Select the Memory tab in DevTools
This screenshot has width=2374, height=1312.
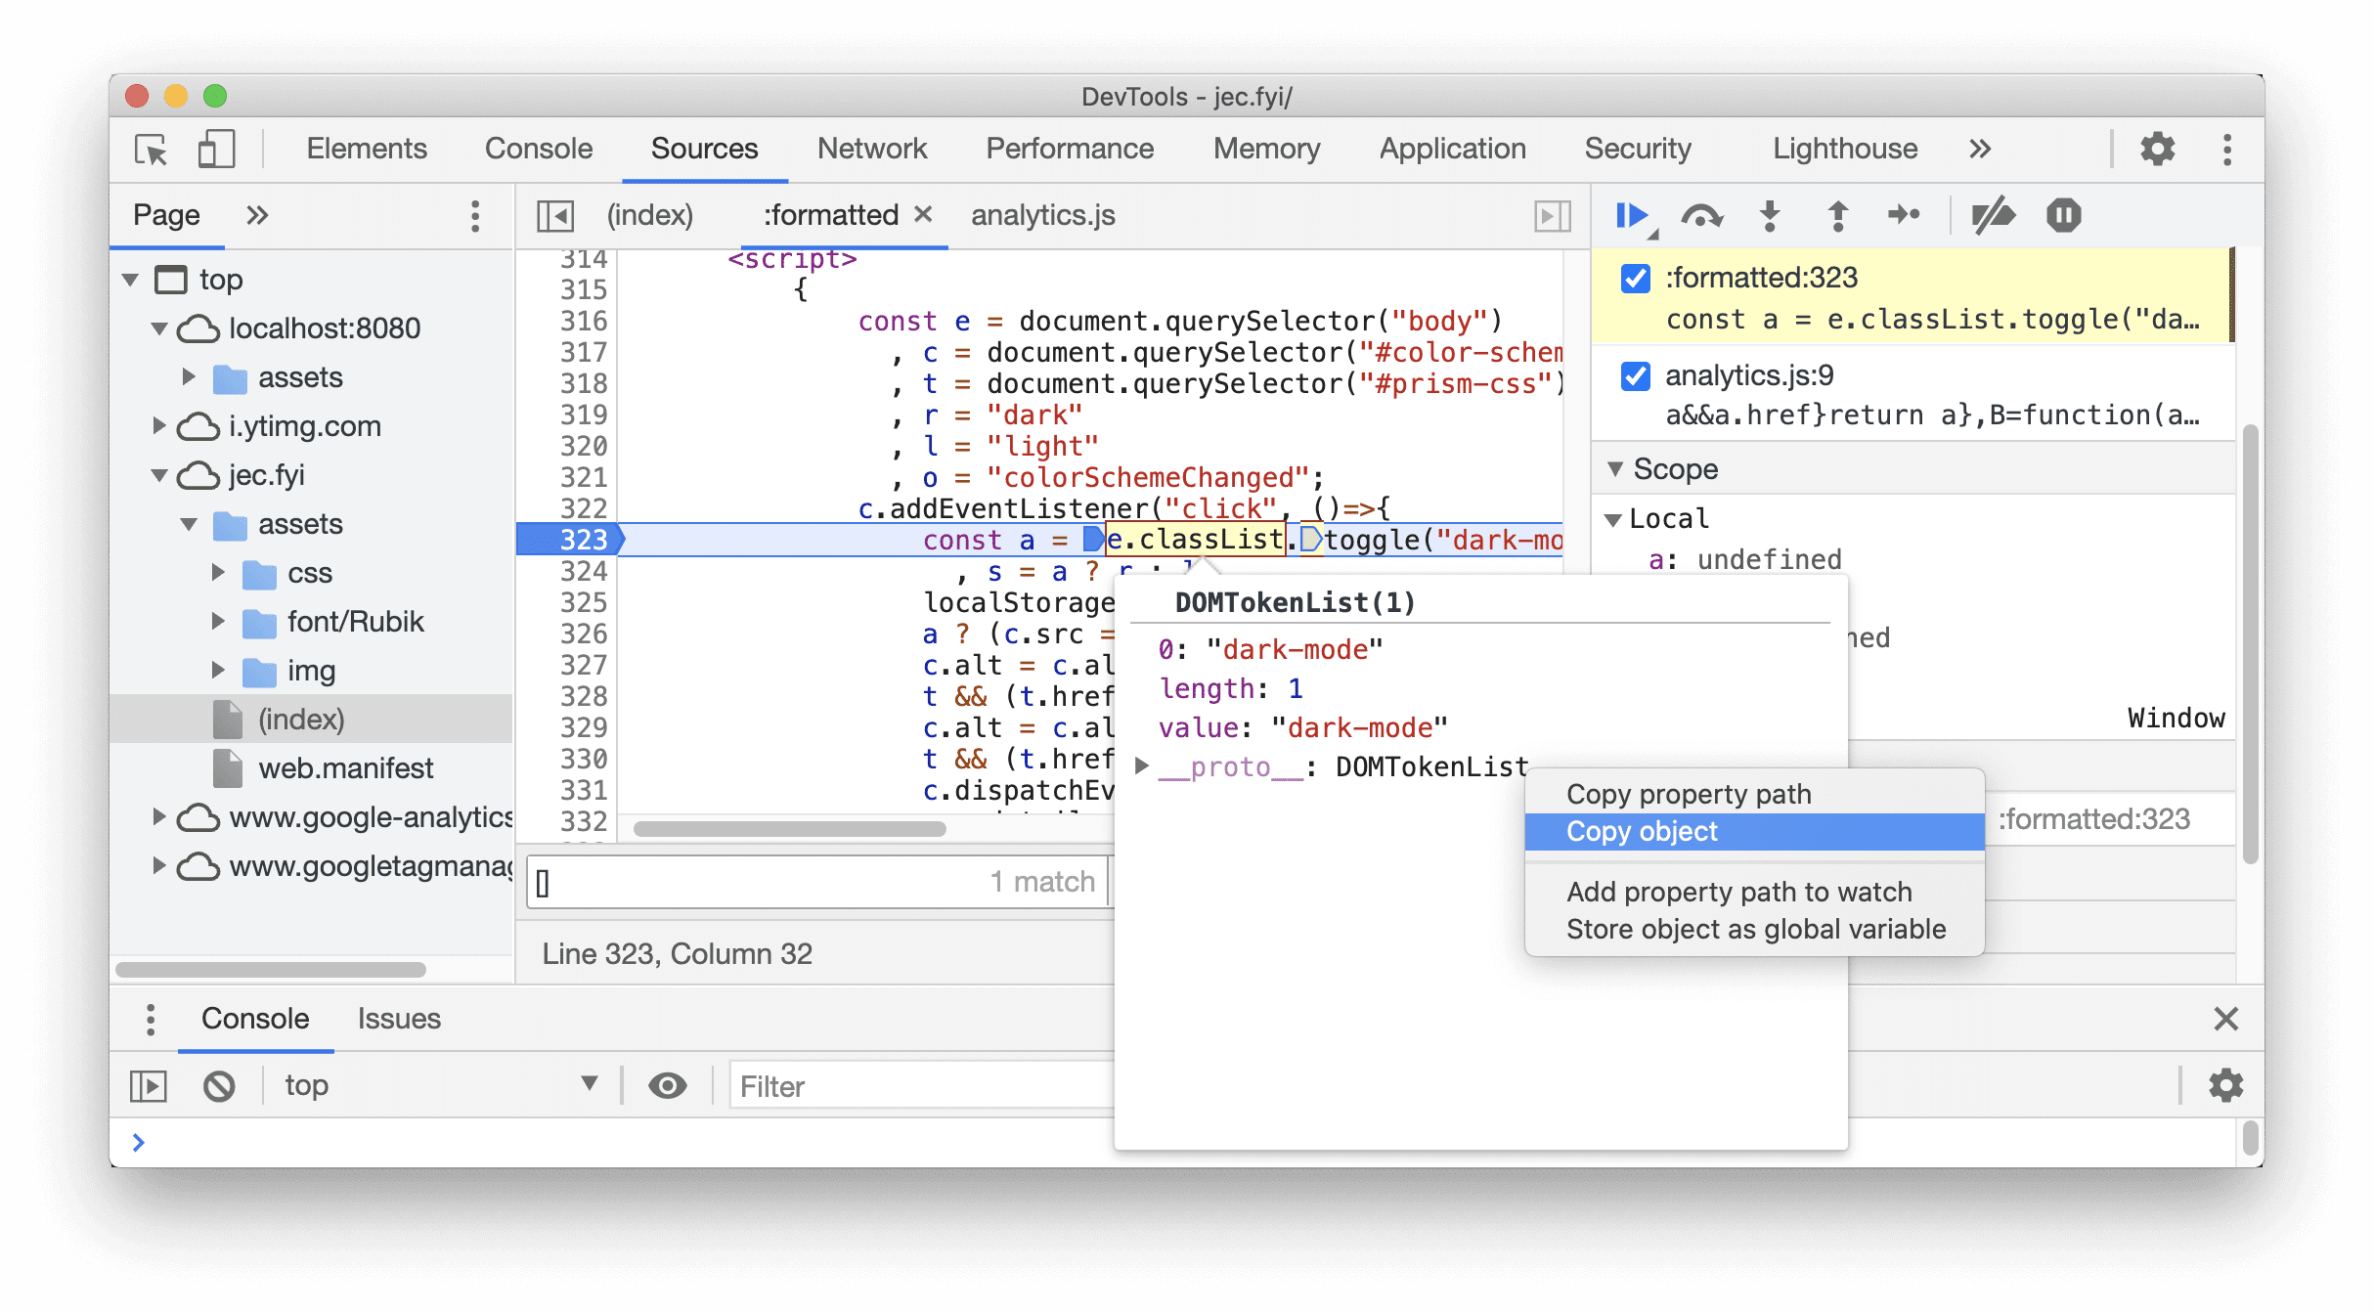(1264, 147)
